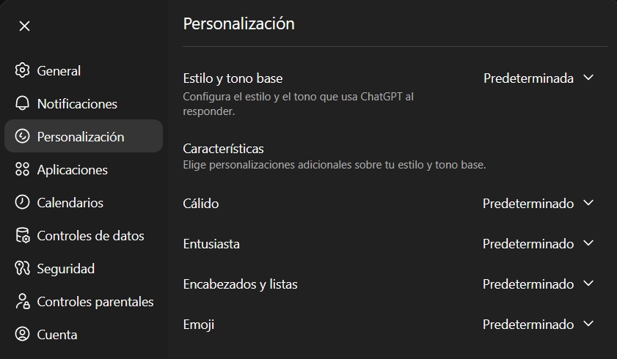This screenshot has width=617, height=359.
Task: Click the Controles de datos database icon
Action: click(x=23, y=236)
